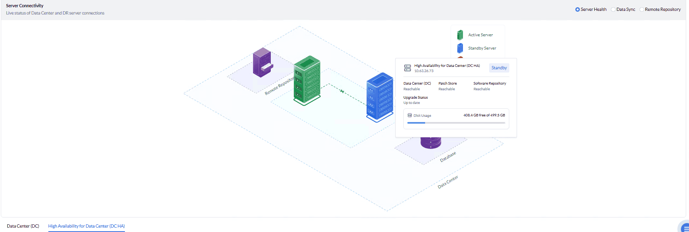
Task: Click the Standby Server legend label
Action: 482,48
